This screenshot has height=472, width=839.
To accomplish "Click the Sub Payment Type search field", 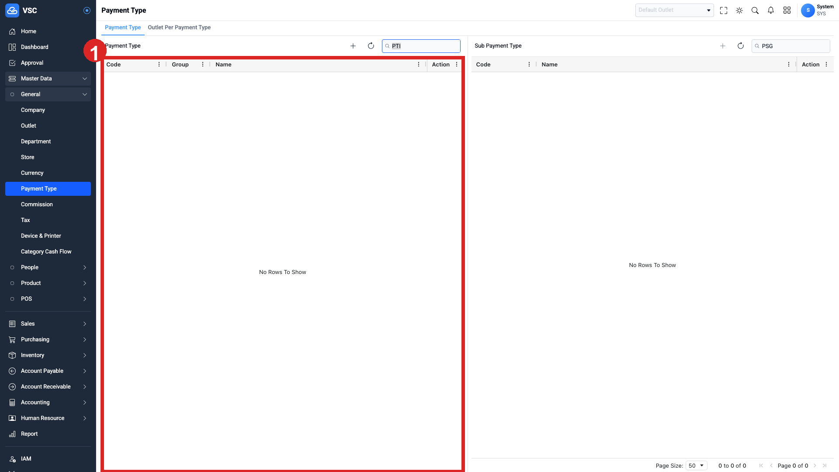I will pyautogui.click(x=791, y=46).
